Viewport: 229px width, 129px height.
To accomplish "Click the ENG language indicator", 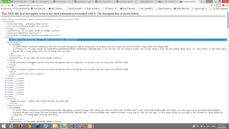I will click(x=213, y=126).
